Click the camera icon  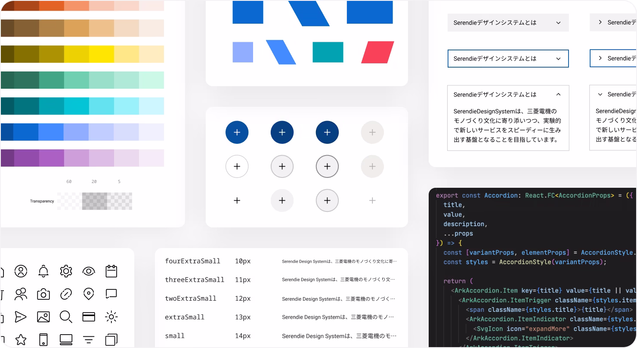[43, 294]
